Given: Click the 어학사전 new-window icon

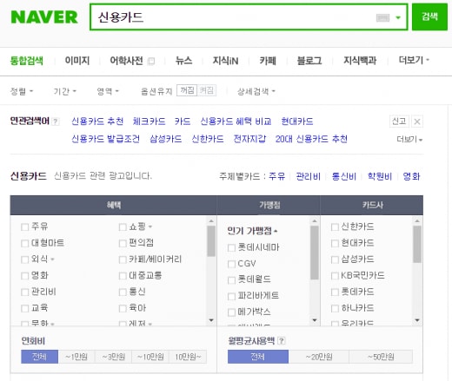Looking at the screenshot, I should coord(151,61).
